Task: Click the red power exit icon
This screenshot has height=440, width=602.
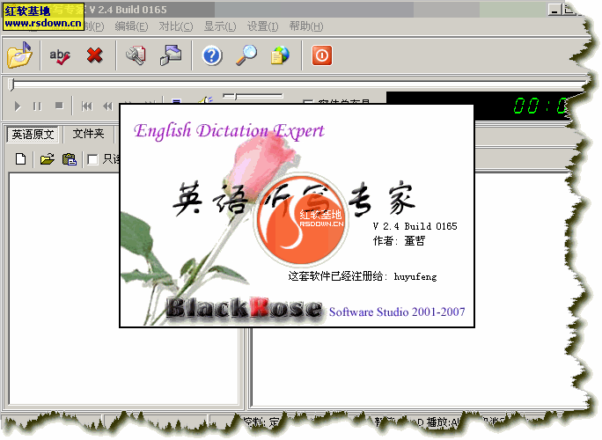Action: pos(322,56)
